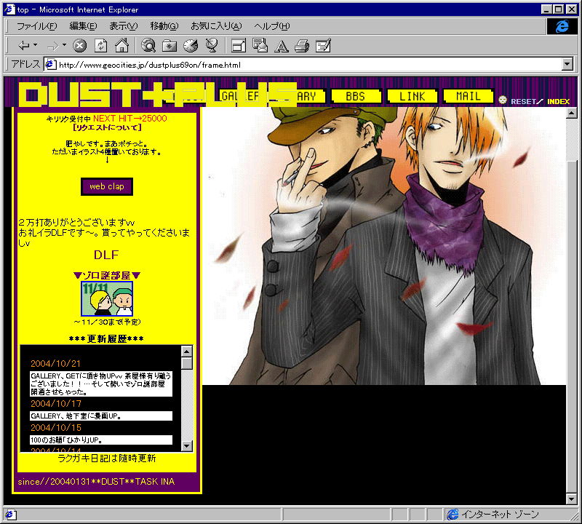
Task: Click the main illustration of two men
Action: point(384,246)
